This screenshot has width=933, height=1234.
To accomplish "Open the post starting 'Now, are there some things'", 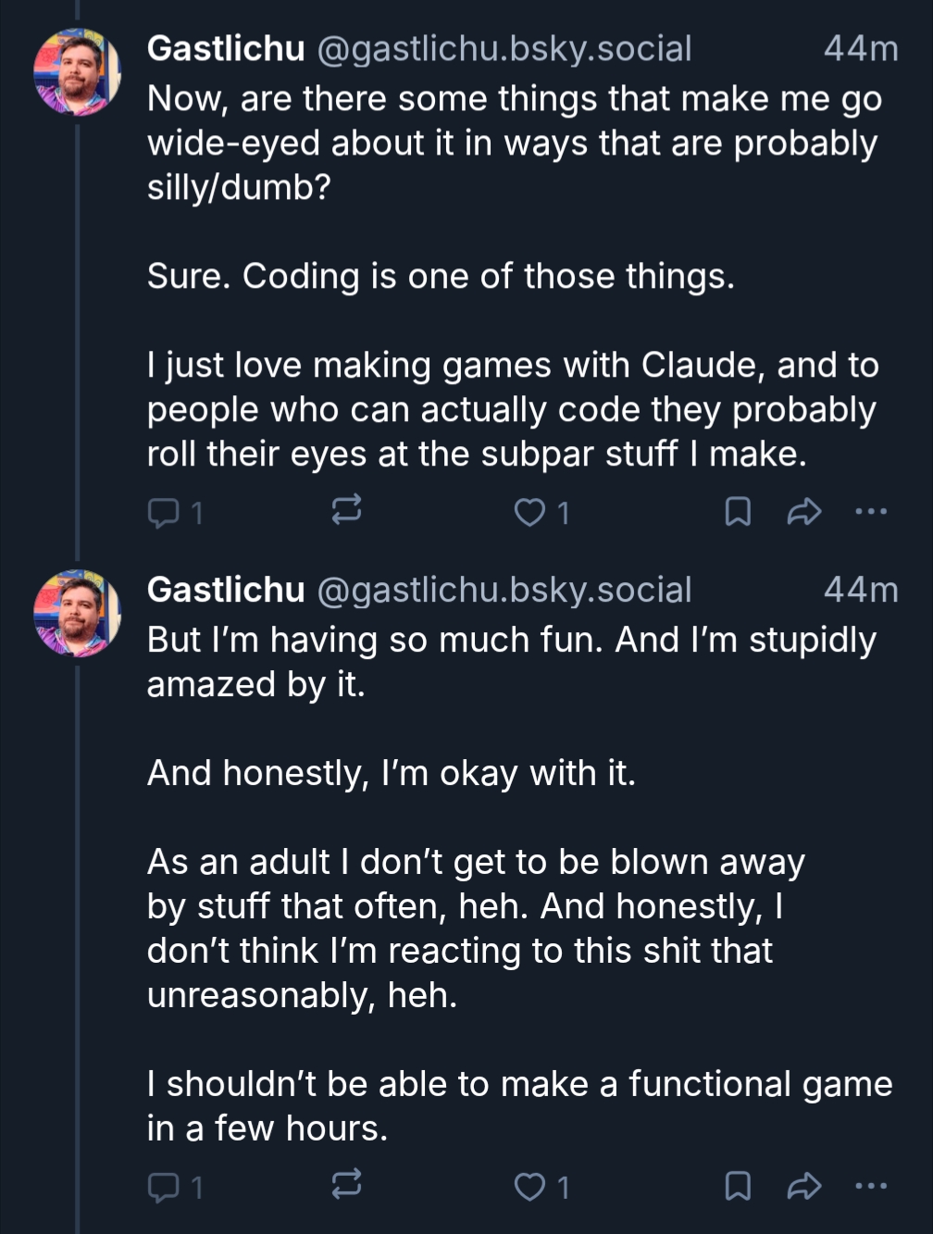I will pos(512,143).
